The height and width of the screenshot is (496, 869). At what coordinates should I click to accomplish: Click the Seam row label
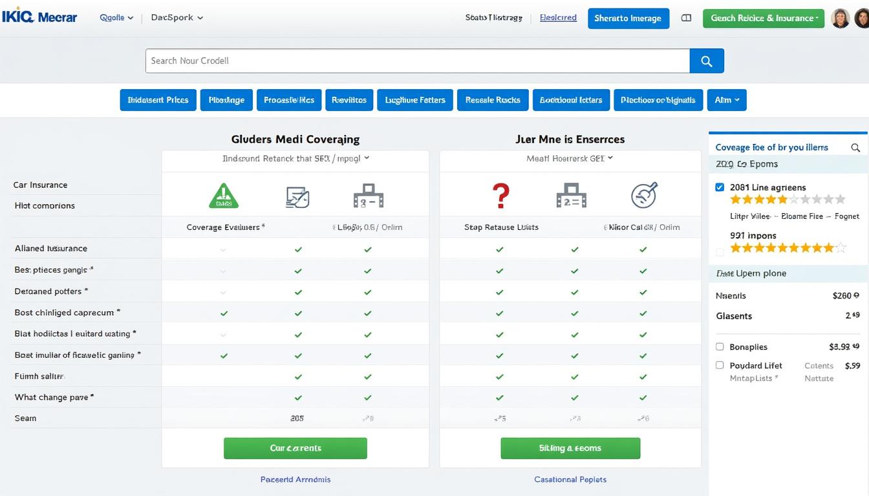[x=26, y=418]
